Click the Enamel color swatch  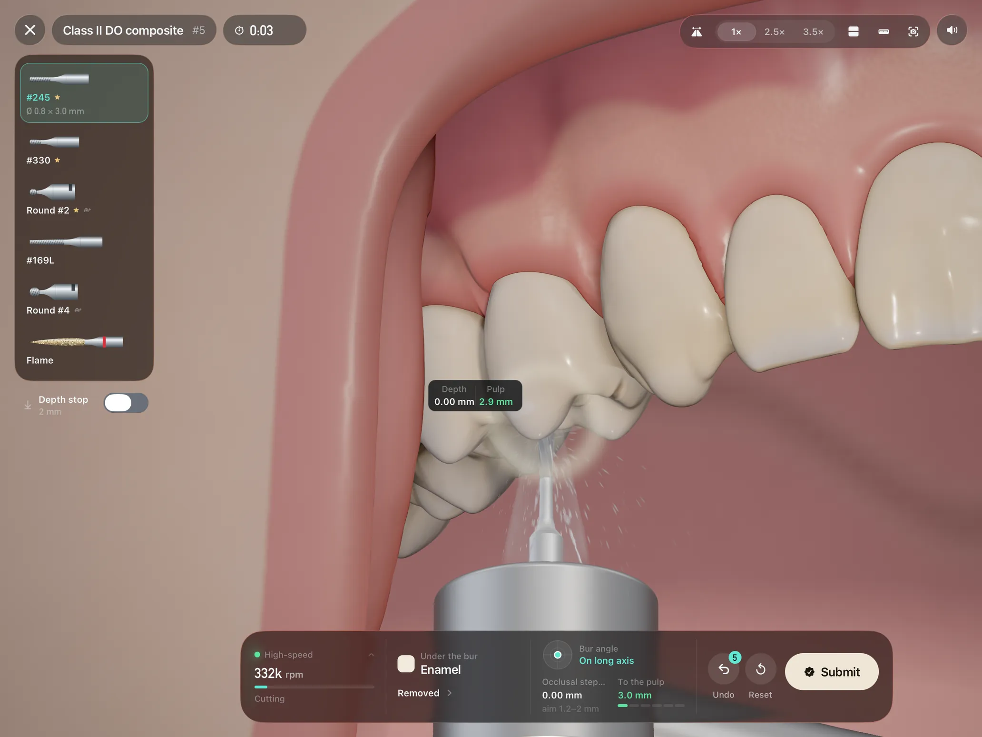(406, 664)
